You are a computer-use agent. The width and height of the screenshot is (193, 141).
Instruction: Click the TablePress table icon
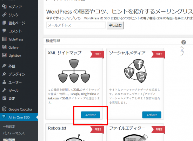[x=4, y=39]
